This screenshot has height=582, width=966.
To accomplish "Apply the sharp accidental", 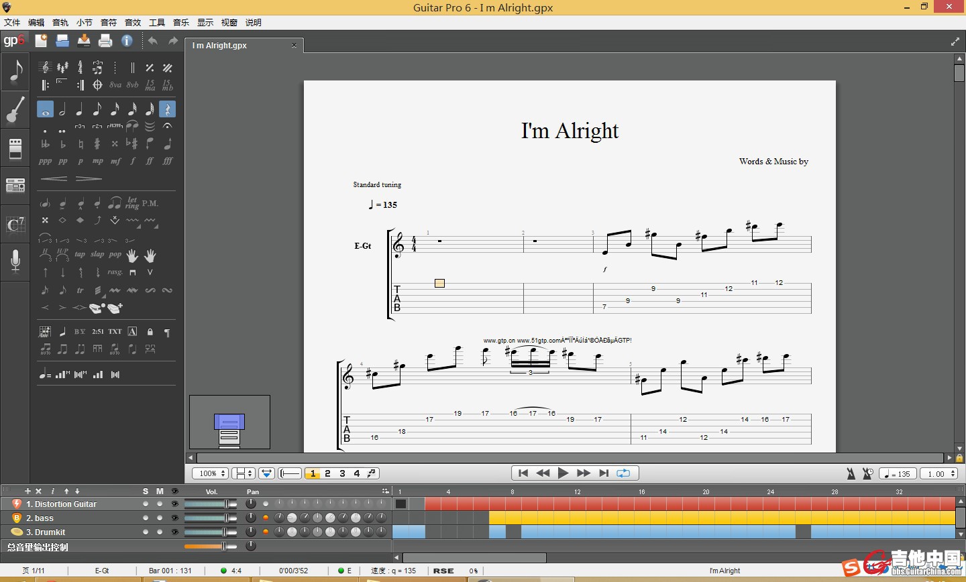I will 97,143.
